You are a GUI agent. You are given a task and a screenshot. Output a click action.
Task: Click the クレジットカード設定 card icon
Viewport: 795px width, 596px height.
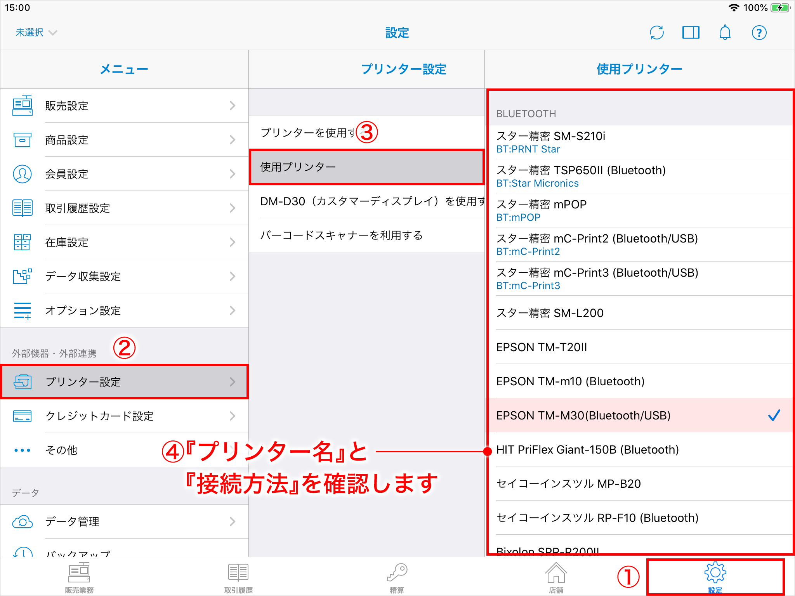pyautogui.click(x=23, y=416)
